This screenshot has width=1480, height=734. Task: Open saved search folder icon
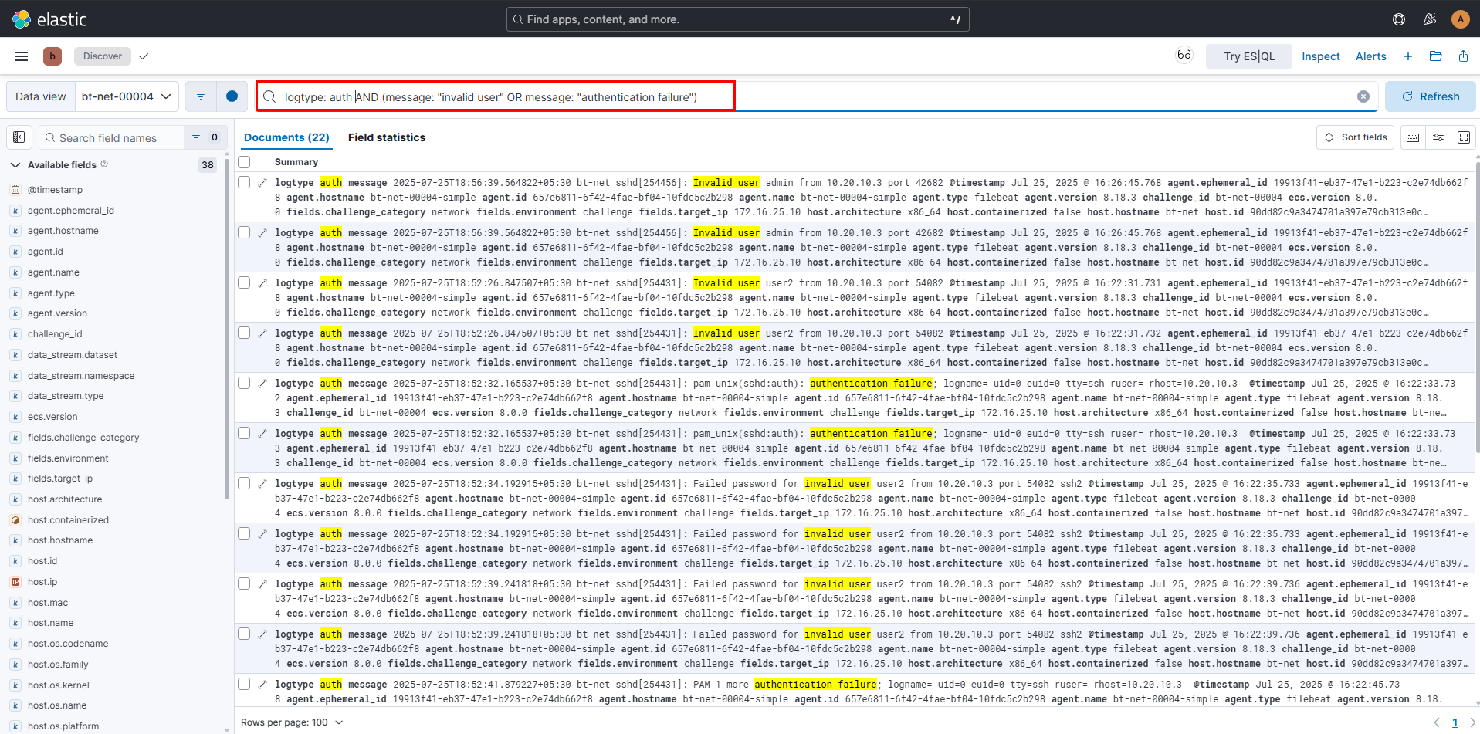tap(1436, 56)
